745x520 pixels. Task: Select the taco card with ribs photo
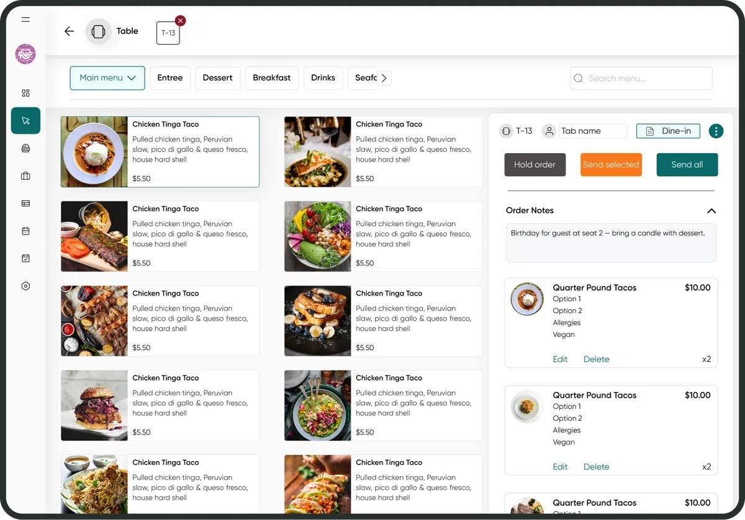(160, 236)
